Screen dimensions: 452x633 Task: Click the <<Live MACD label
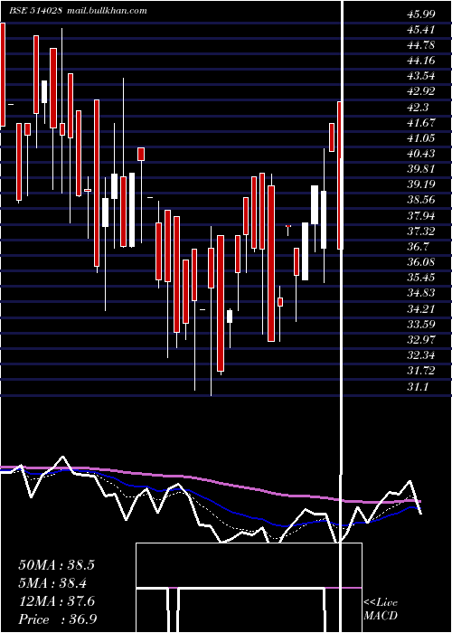(x=381, y=609)
